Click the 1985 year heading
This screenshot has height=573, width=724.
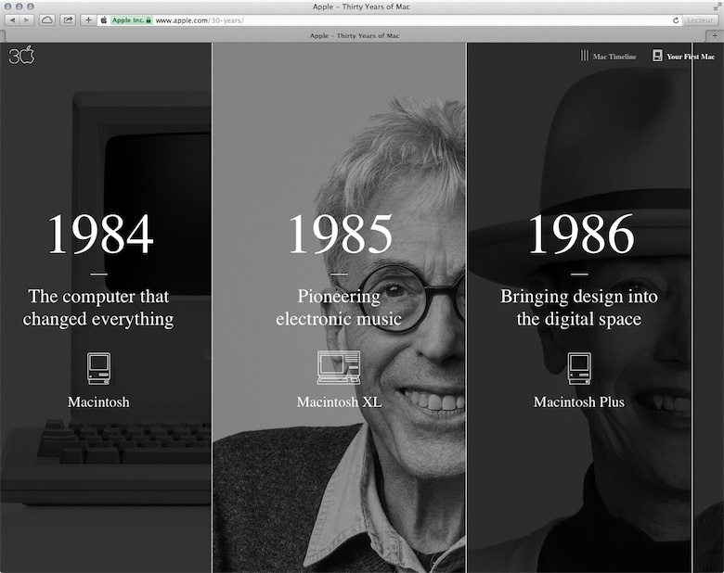[340, 234]
